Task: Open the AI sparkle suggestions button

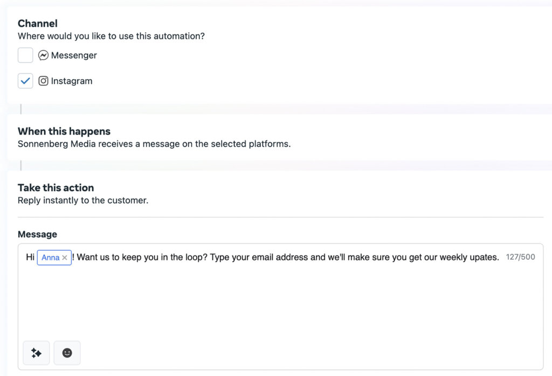Action: [x=36, y=353]
